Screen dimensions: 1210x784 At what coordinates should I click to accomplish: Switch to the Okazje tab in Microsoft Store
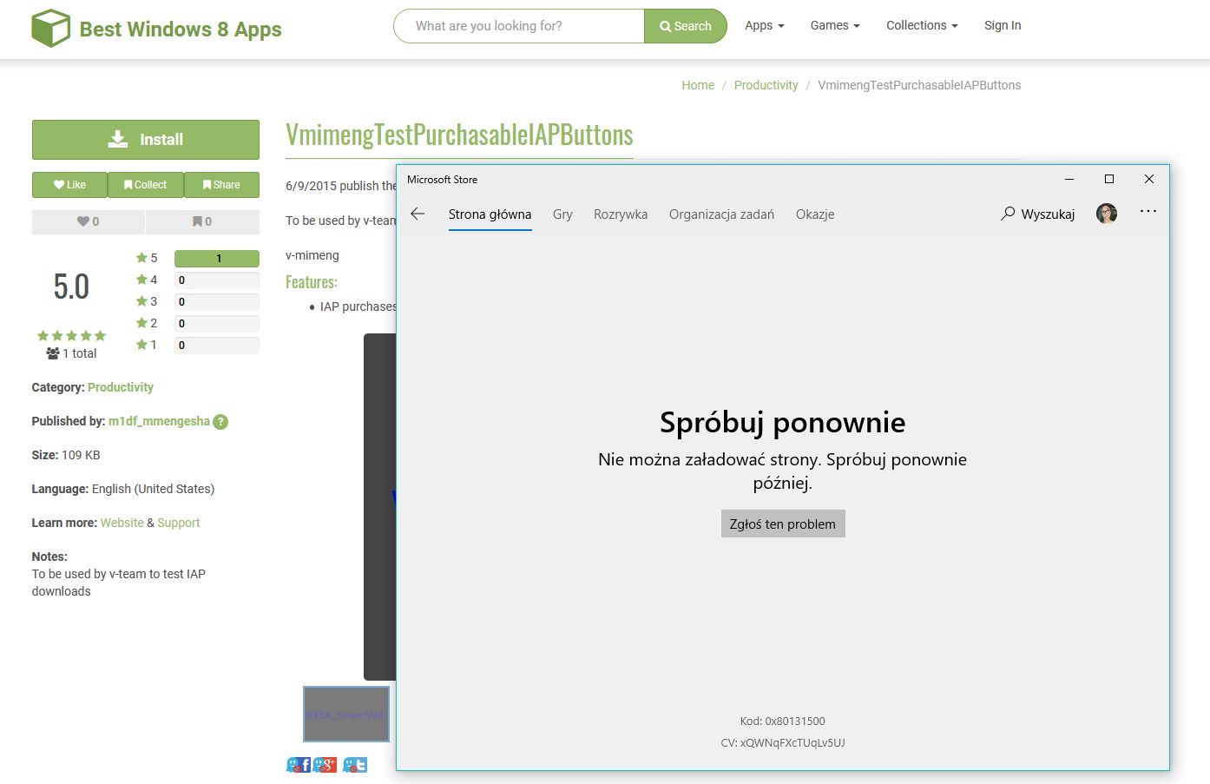click(x=815, y=214)
